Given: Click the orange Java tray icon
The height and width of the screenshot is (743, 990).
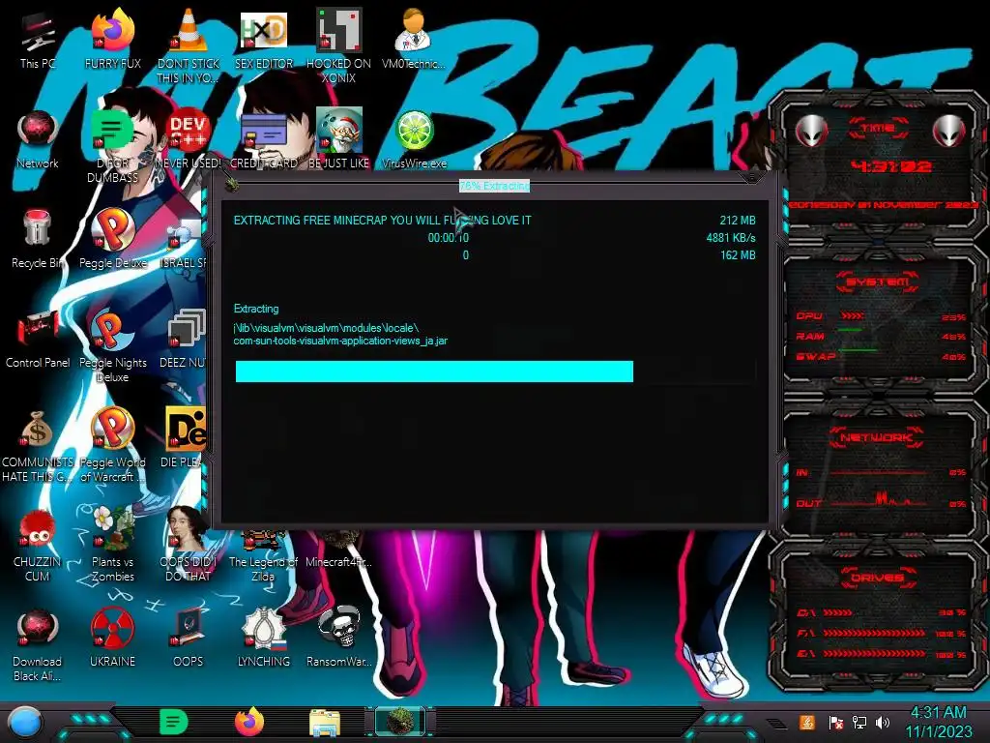Looking at the screenshot, I should 807,722.
